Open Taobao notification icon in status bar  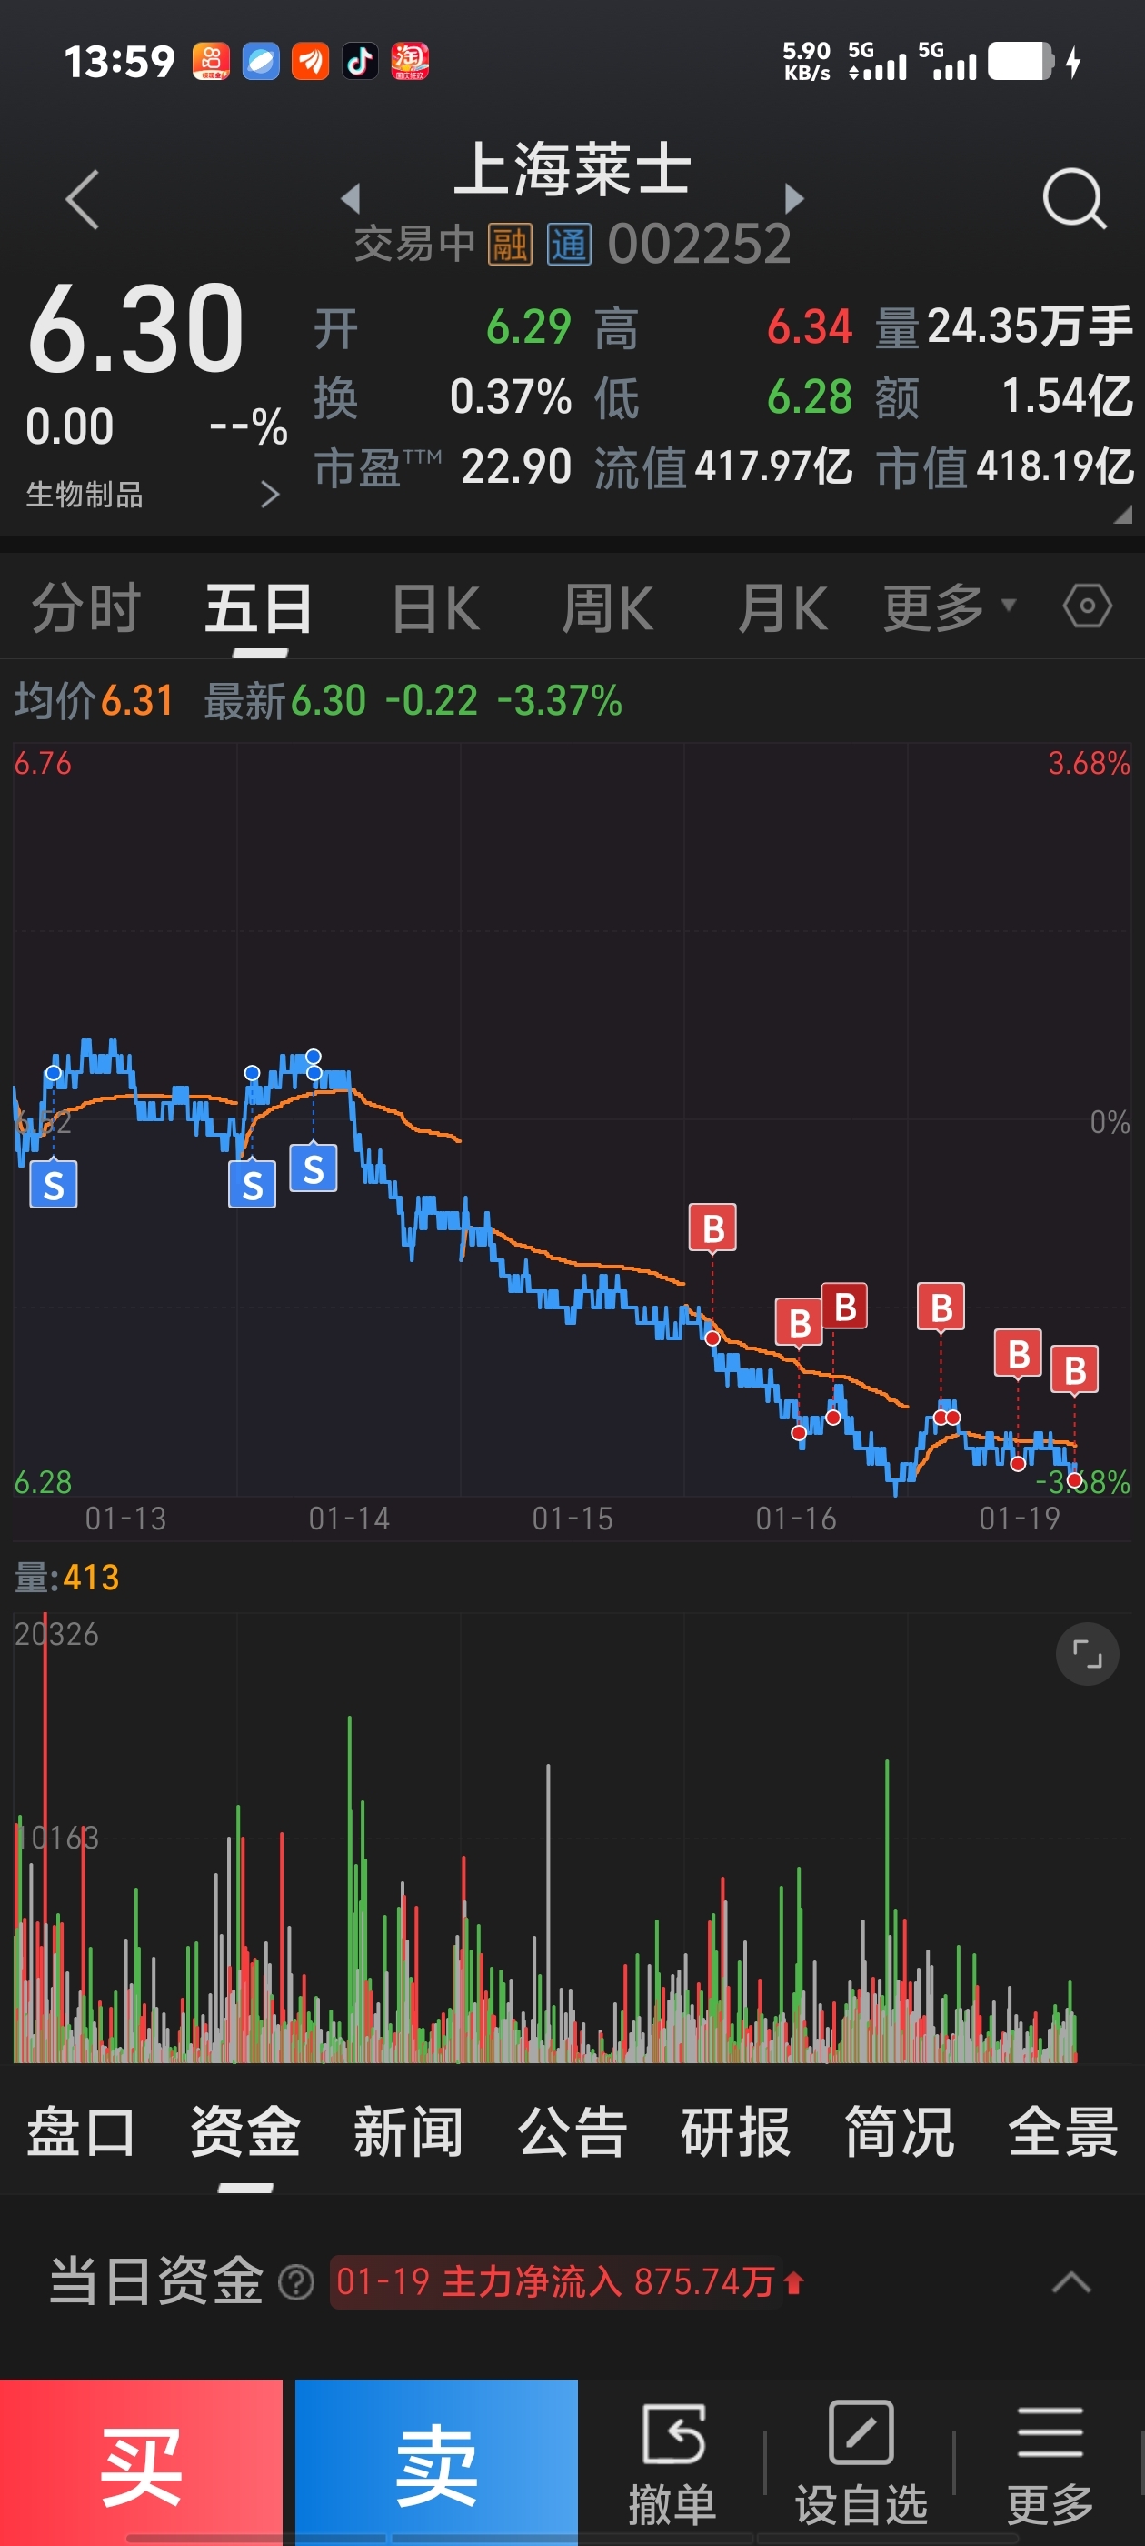[x=410, y=61]
